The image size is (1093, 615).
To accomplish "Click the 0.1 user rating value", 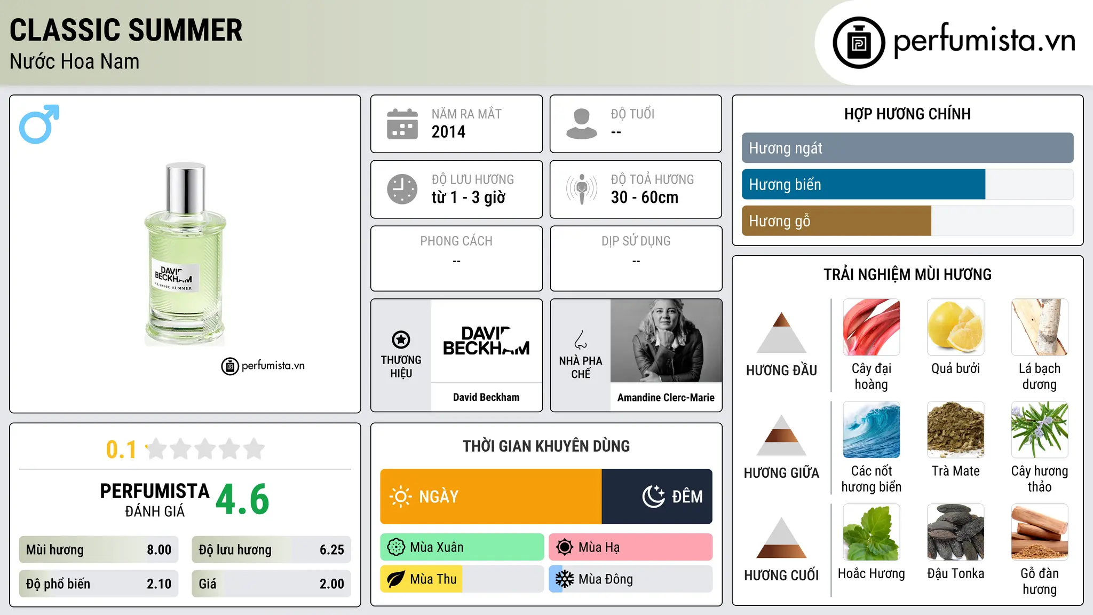I will (121, 450).
